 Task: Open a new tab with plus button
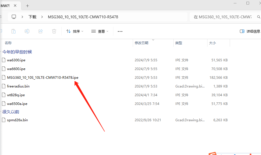27,6
